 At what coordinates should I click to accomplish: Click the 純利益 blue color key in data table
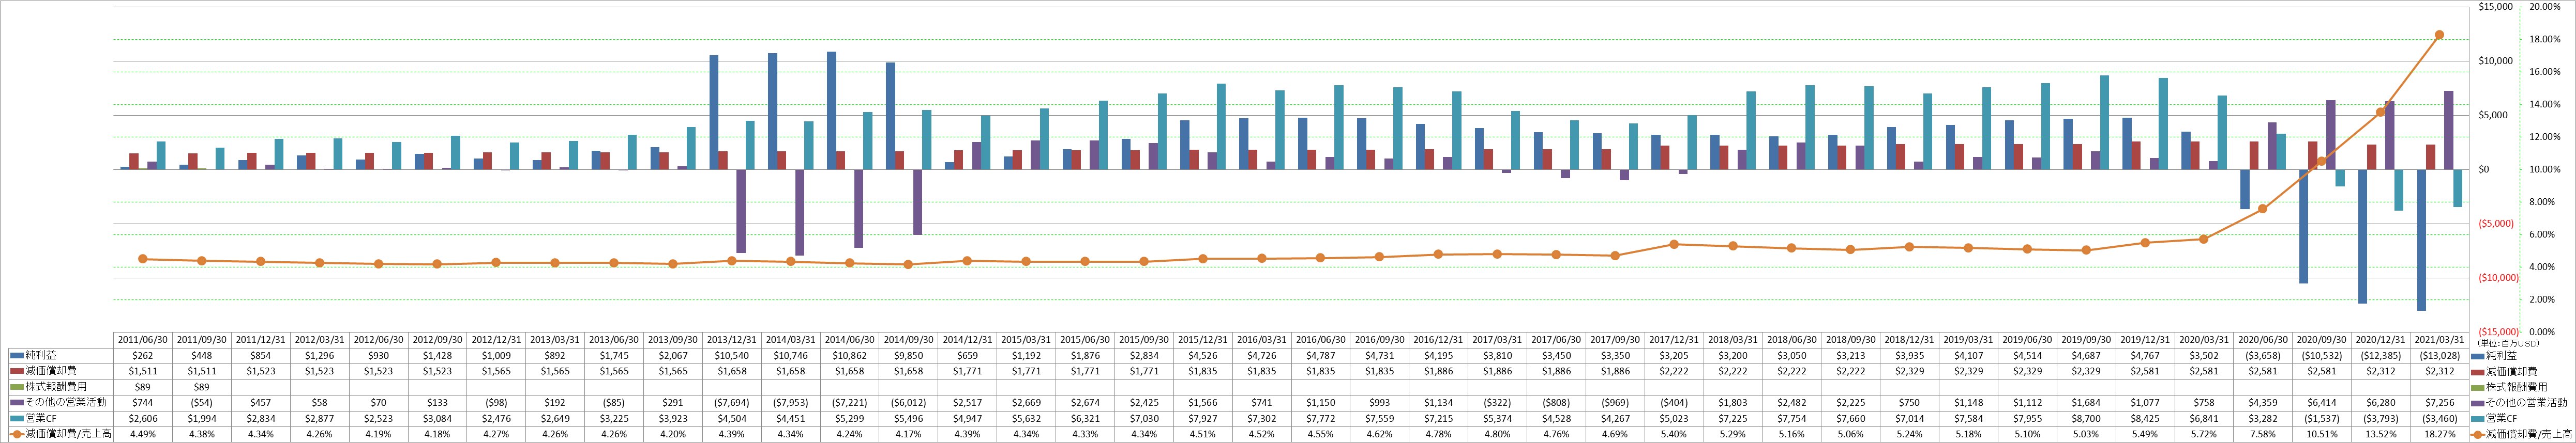pos(16,354)
